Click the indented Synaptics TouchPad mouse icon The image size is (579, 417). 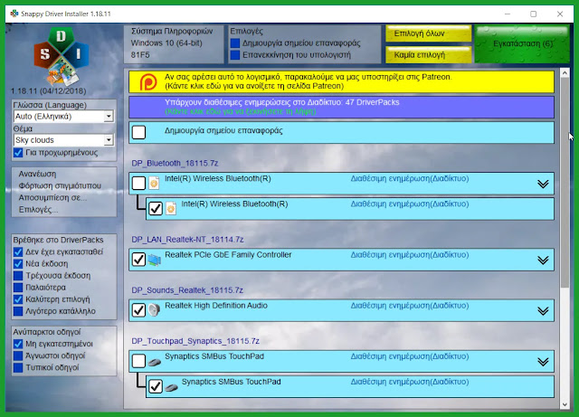tap(171, 387)
